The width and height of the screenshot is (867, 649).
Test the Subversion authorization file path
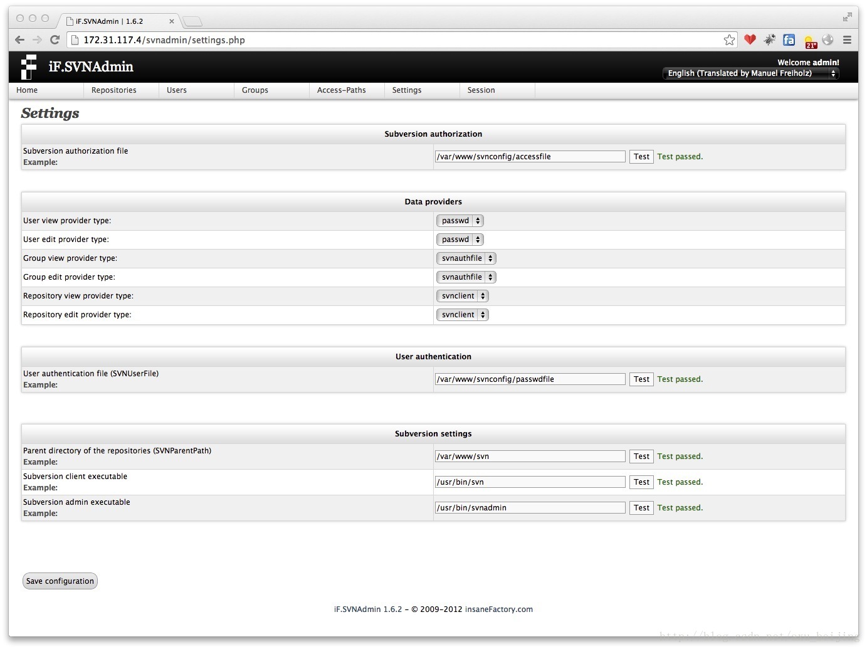pos(641,157)
